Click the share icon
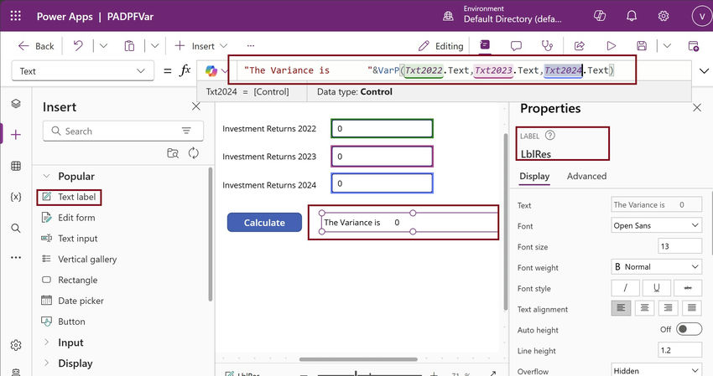Image resolution: width=713 pixels, height=376 pixels. point(580,45)
